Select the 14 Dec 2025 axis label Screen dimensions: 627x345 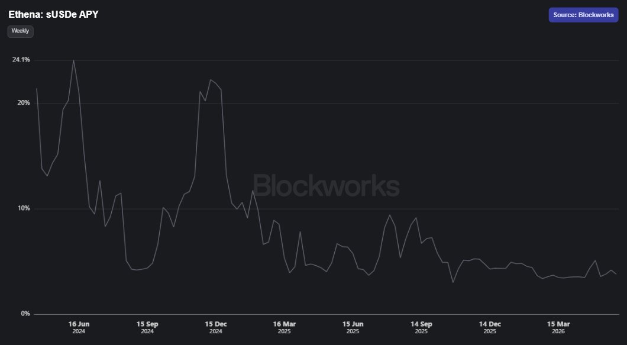[490, 327]
